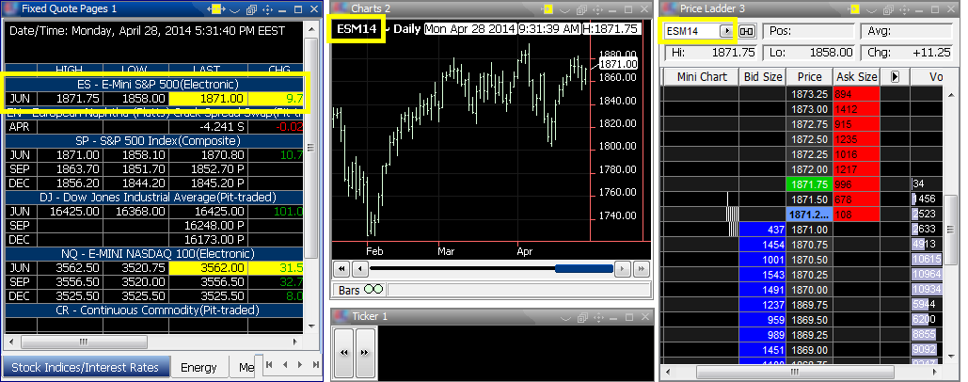
Task: Select DJ - Dow Jones Industrial Average header row
Action: pos(154,197)
